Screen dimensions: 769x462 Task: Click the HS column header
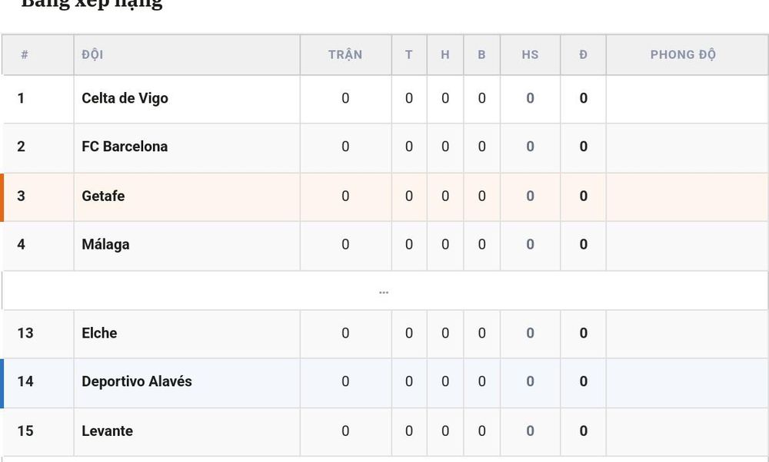pos(530,54)
